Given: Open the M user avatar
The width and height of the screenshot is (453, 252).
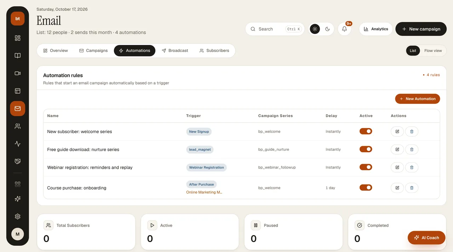Looking at the screenshot, I should point(18,234).
